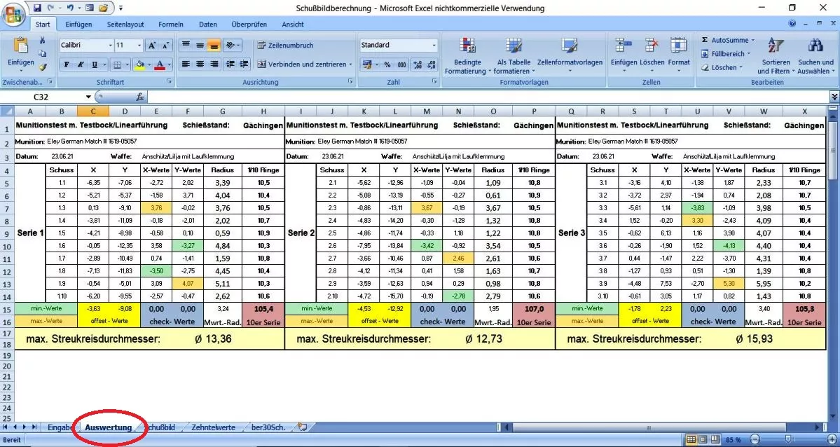Screen dimensions: 840x447
Task: Click the Office button
Action: (13, 14)
